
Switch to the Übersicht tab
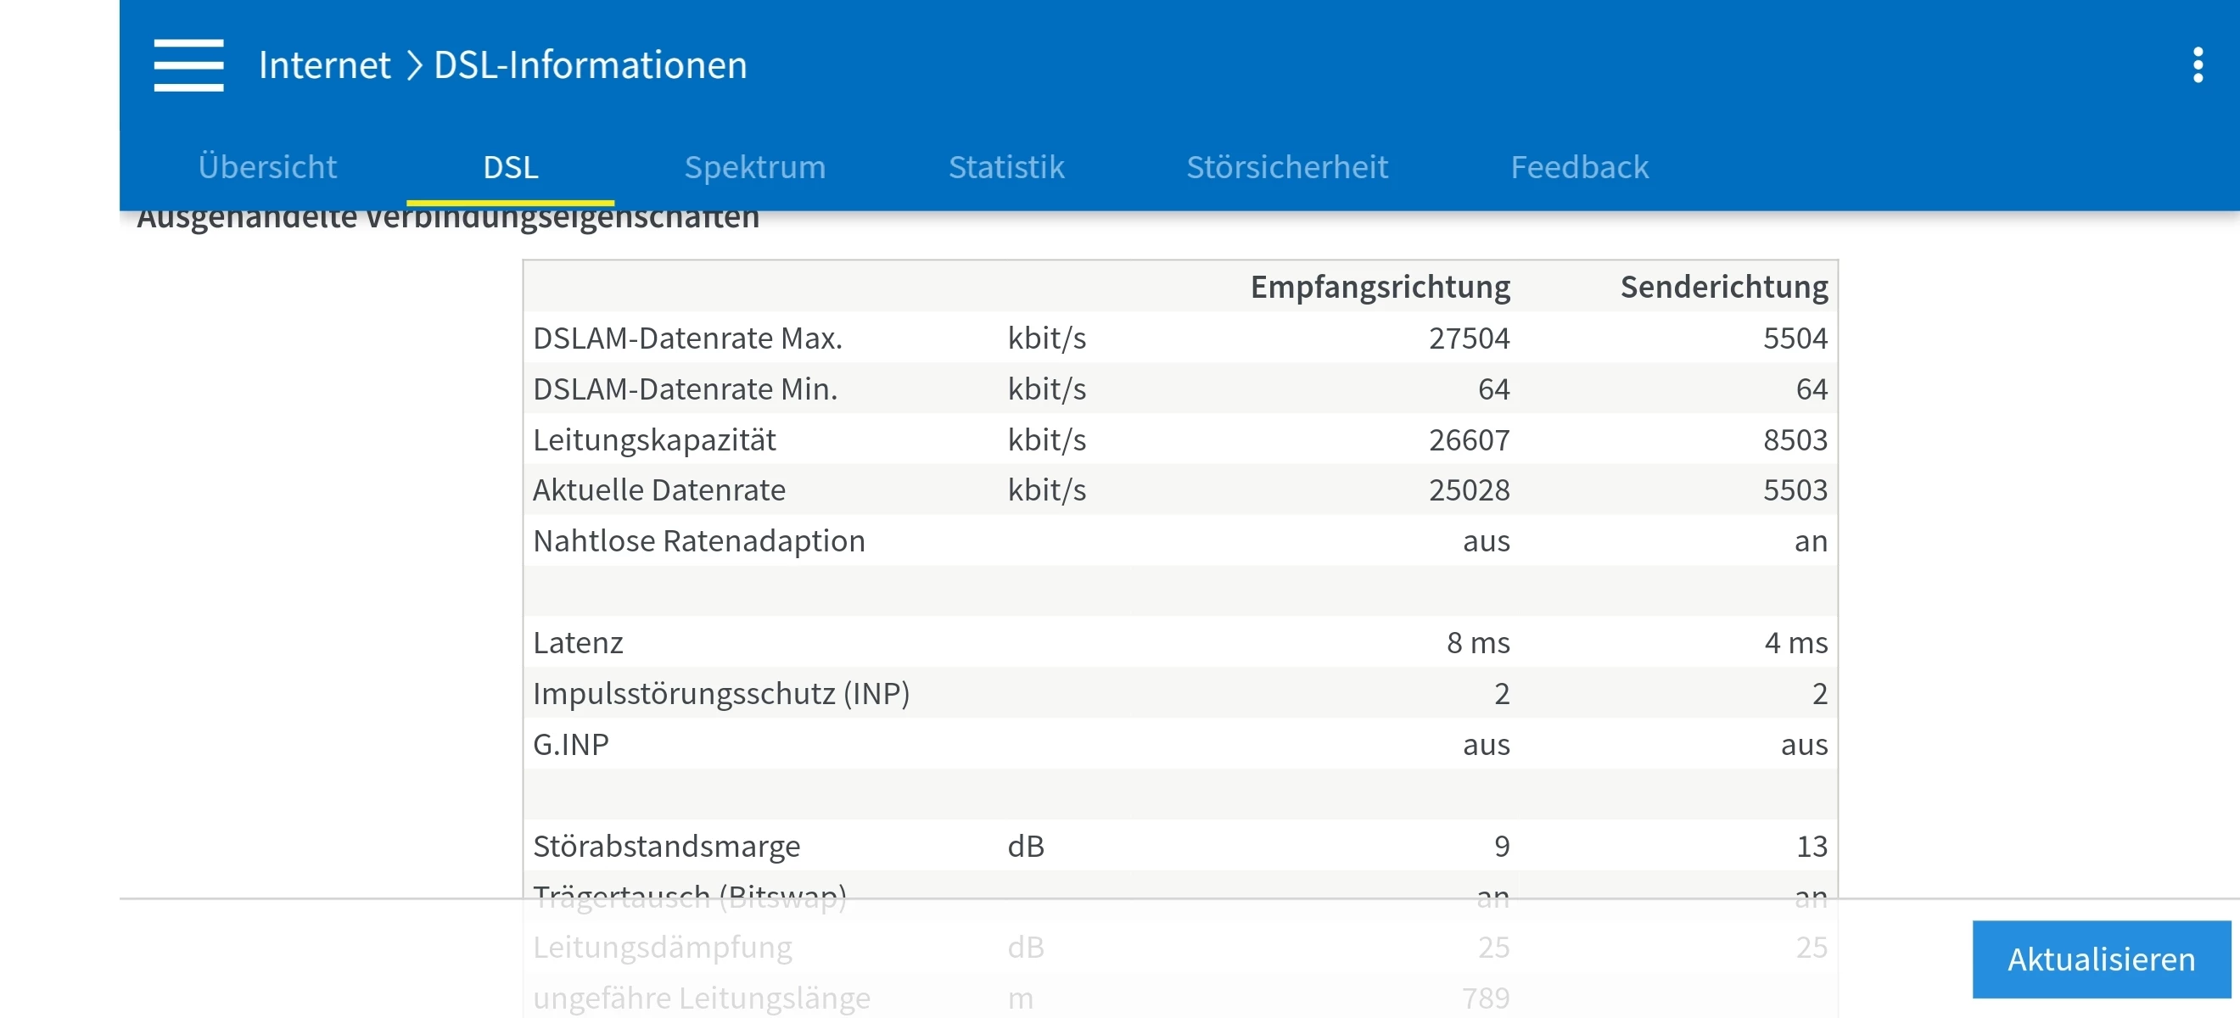[267, 167]
